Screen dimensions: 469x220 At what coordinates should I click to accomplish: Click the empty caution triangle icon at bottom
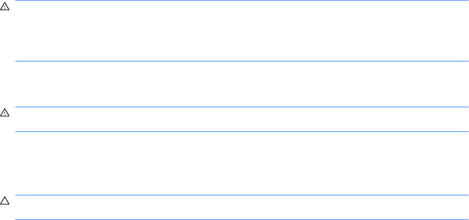5,201
